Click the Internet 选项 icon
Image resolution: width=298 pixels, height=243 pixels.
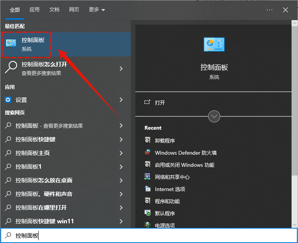[x=147, y=189]
